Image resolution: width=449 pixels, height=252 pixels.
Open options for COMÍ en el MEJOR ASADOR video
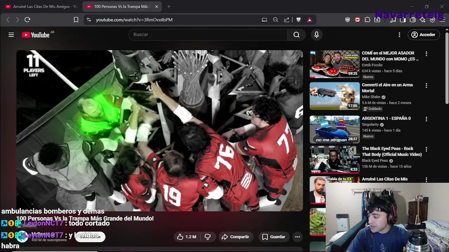426,54
